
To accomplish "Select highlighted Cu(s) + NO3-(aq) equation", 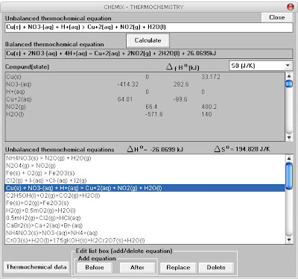I will point(145,188).
